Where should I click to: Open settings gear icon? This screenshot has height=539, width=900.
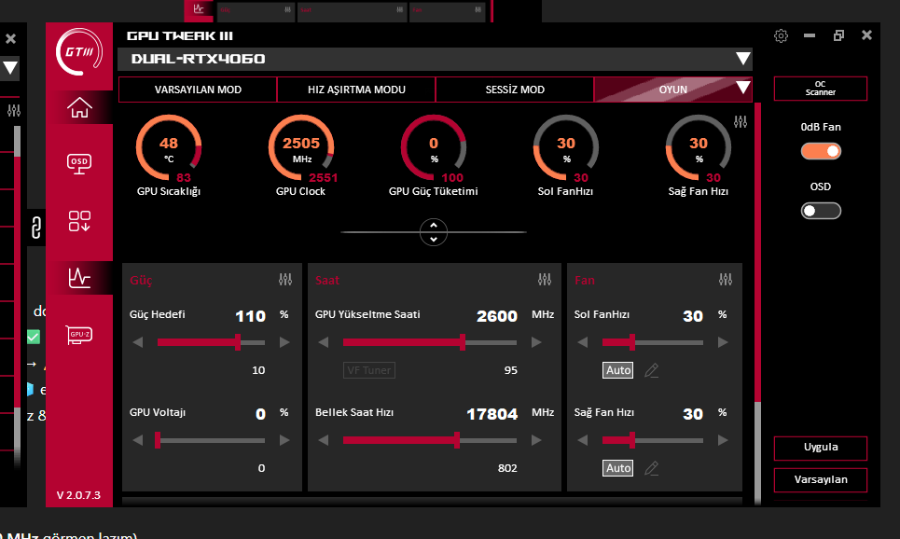pos(781,35)
